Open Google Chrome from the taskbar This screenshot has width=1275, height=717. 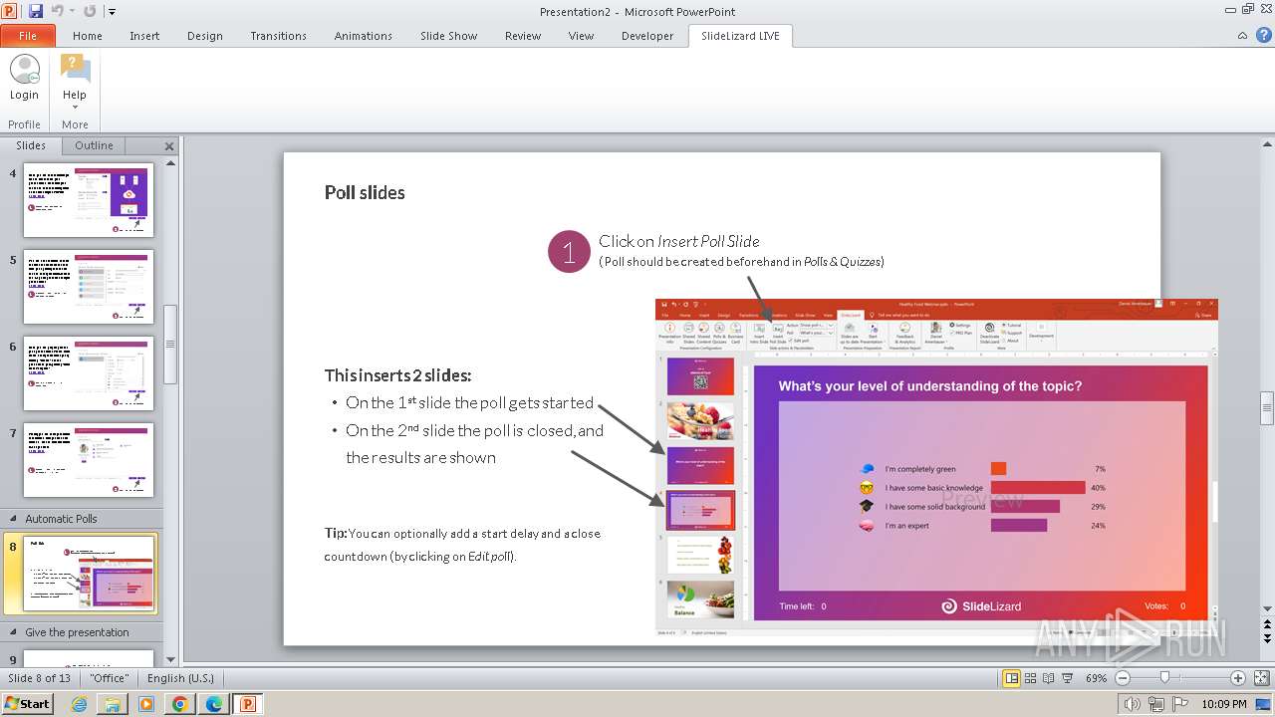(x=179, y=704)
